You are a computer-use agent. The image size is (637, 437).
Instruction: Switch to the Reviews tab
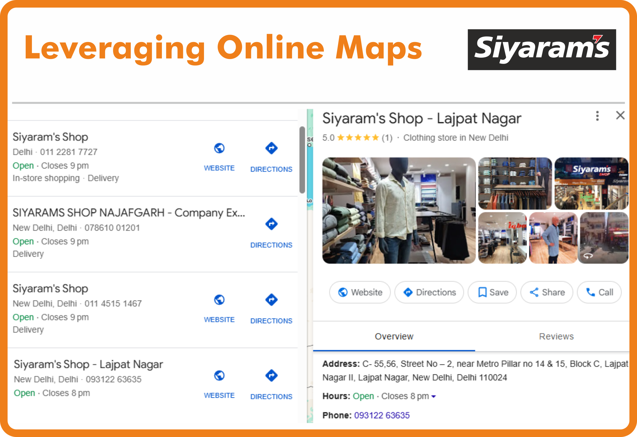point(556,336)
